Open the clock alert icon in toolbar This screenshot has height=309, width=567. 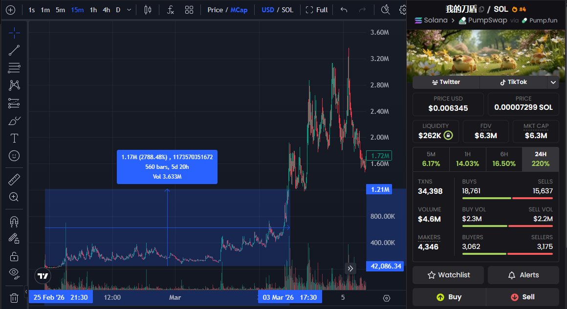point(386,10)
